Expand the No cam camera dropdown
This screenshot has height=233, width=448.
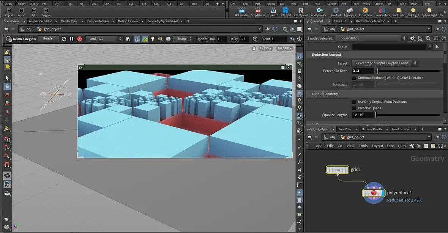284,48
